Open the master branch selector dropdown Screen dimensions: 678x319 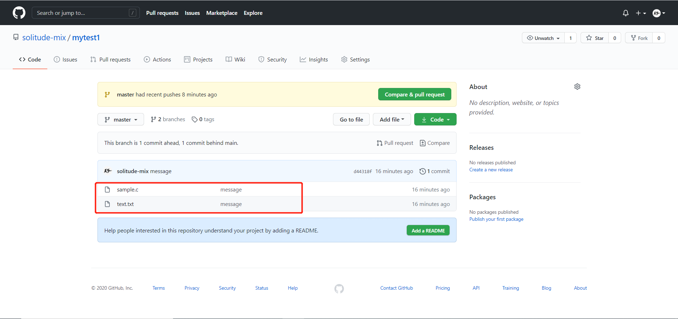click(x=121, y=119)
